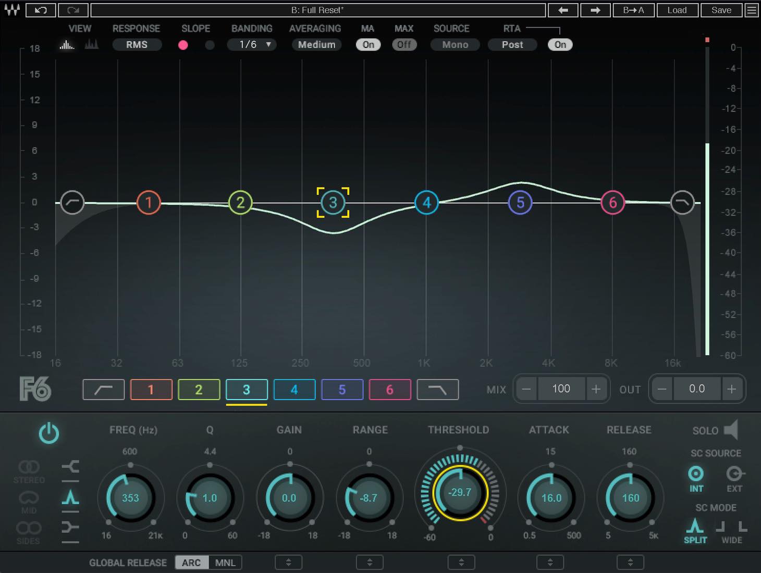Click the Threshold knob showing -29.7

pyautogui.click(x=460, y=492)
